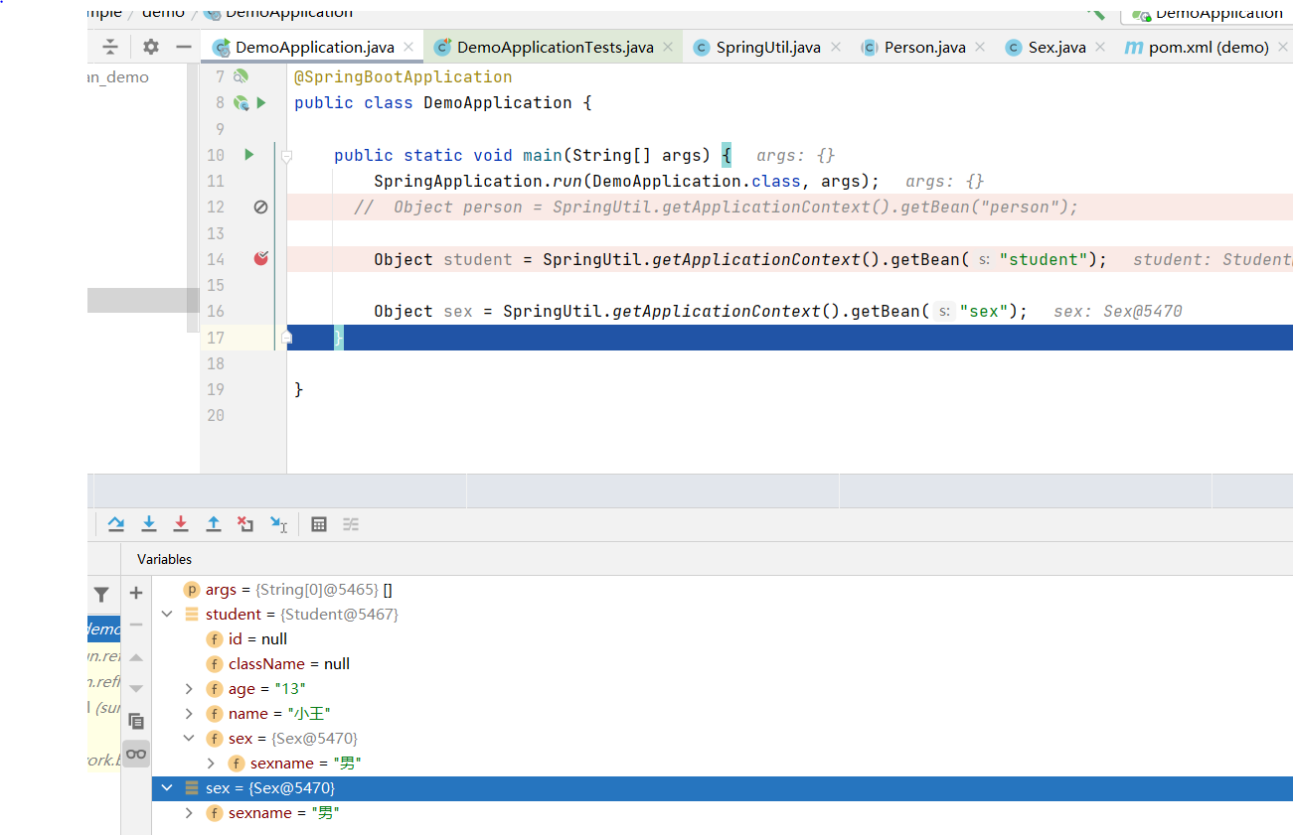Click the project panel vertical scrollbar
This screenshot has width=1293, height=835.
(193, 199)
